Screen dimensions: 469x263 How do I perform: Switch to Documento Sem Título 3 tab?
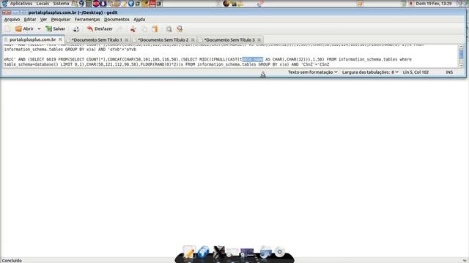229,39
